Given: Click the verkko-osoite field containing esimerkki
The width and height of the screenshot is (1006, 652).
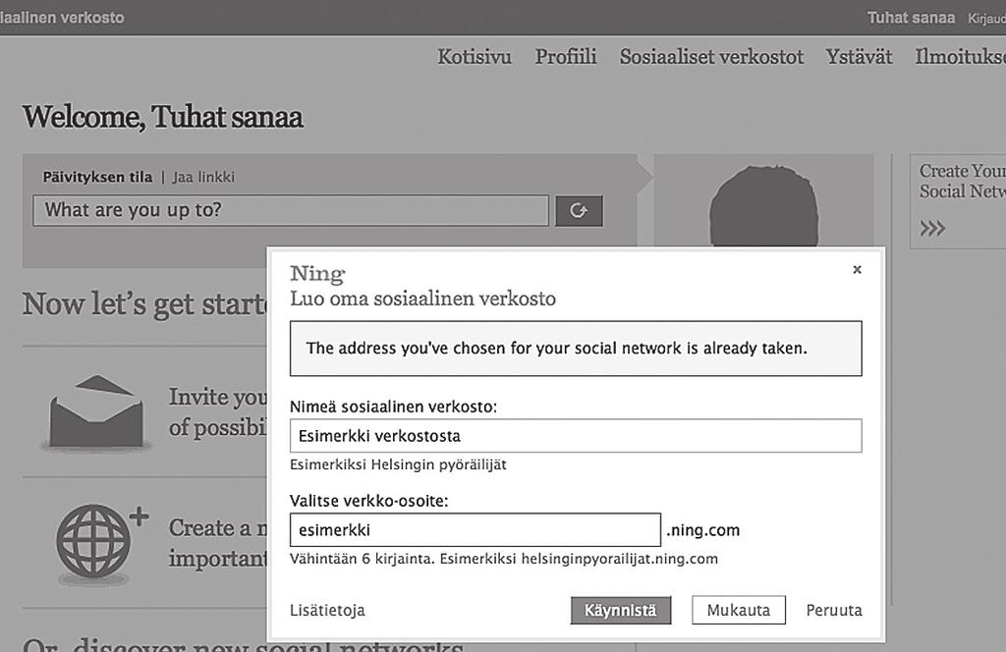Looking at the screenshot, I should pos(475,529).
